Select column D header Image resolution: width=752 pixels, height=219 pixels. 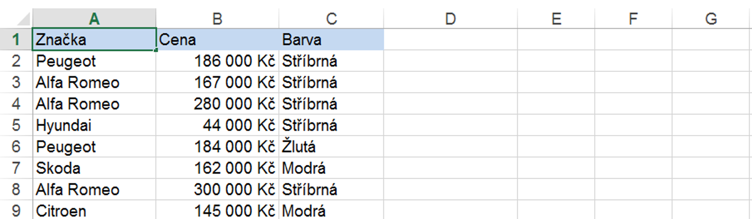(x=450, y=19)
